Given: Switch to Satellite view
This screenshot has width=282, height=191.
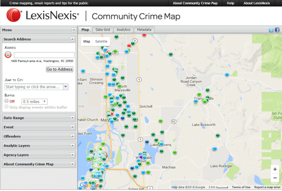Looking at the screenshot, I should [x=101, y=41].
